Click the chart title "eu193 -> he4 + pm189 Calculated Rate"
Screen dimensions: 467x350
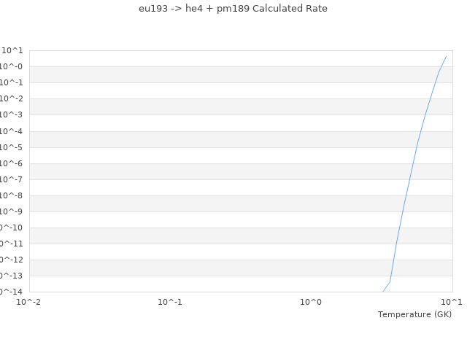pos(233,9)
